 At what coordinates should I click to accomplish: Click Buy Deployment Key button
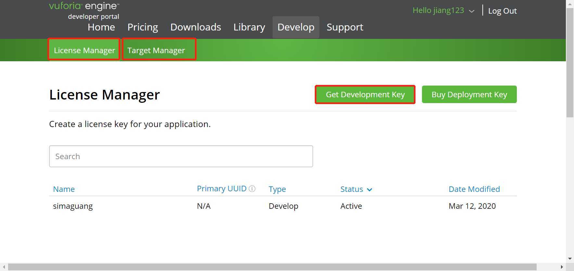469,94
